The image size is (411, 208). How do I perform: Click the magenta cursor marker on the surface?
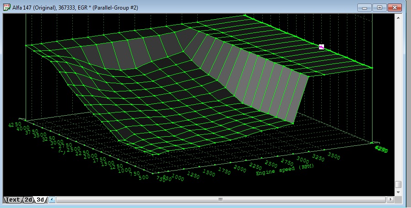pyautogui.click(x=321, y=47)
